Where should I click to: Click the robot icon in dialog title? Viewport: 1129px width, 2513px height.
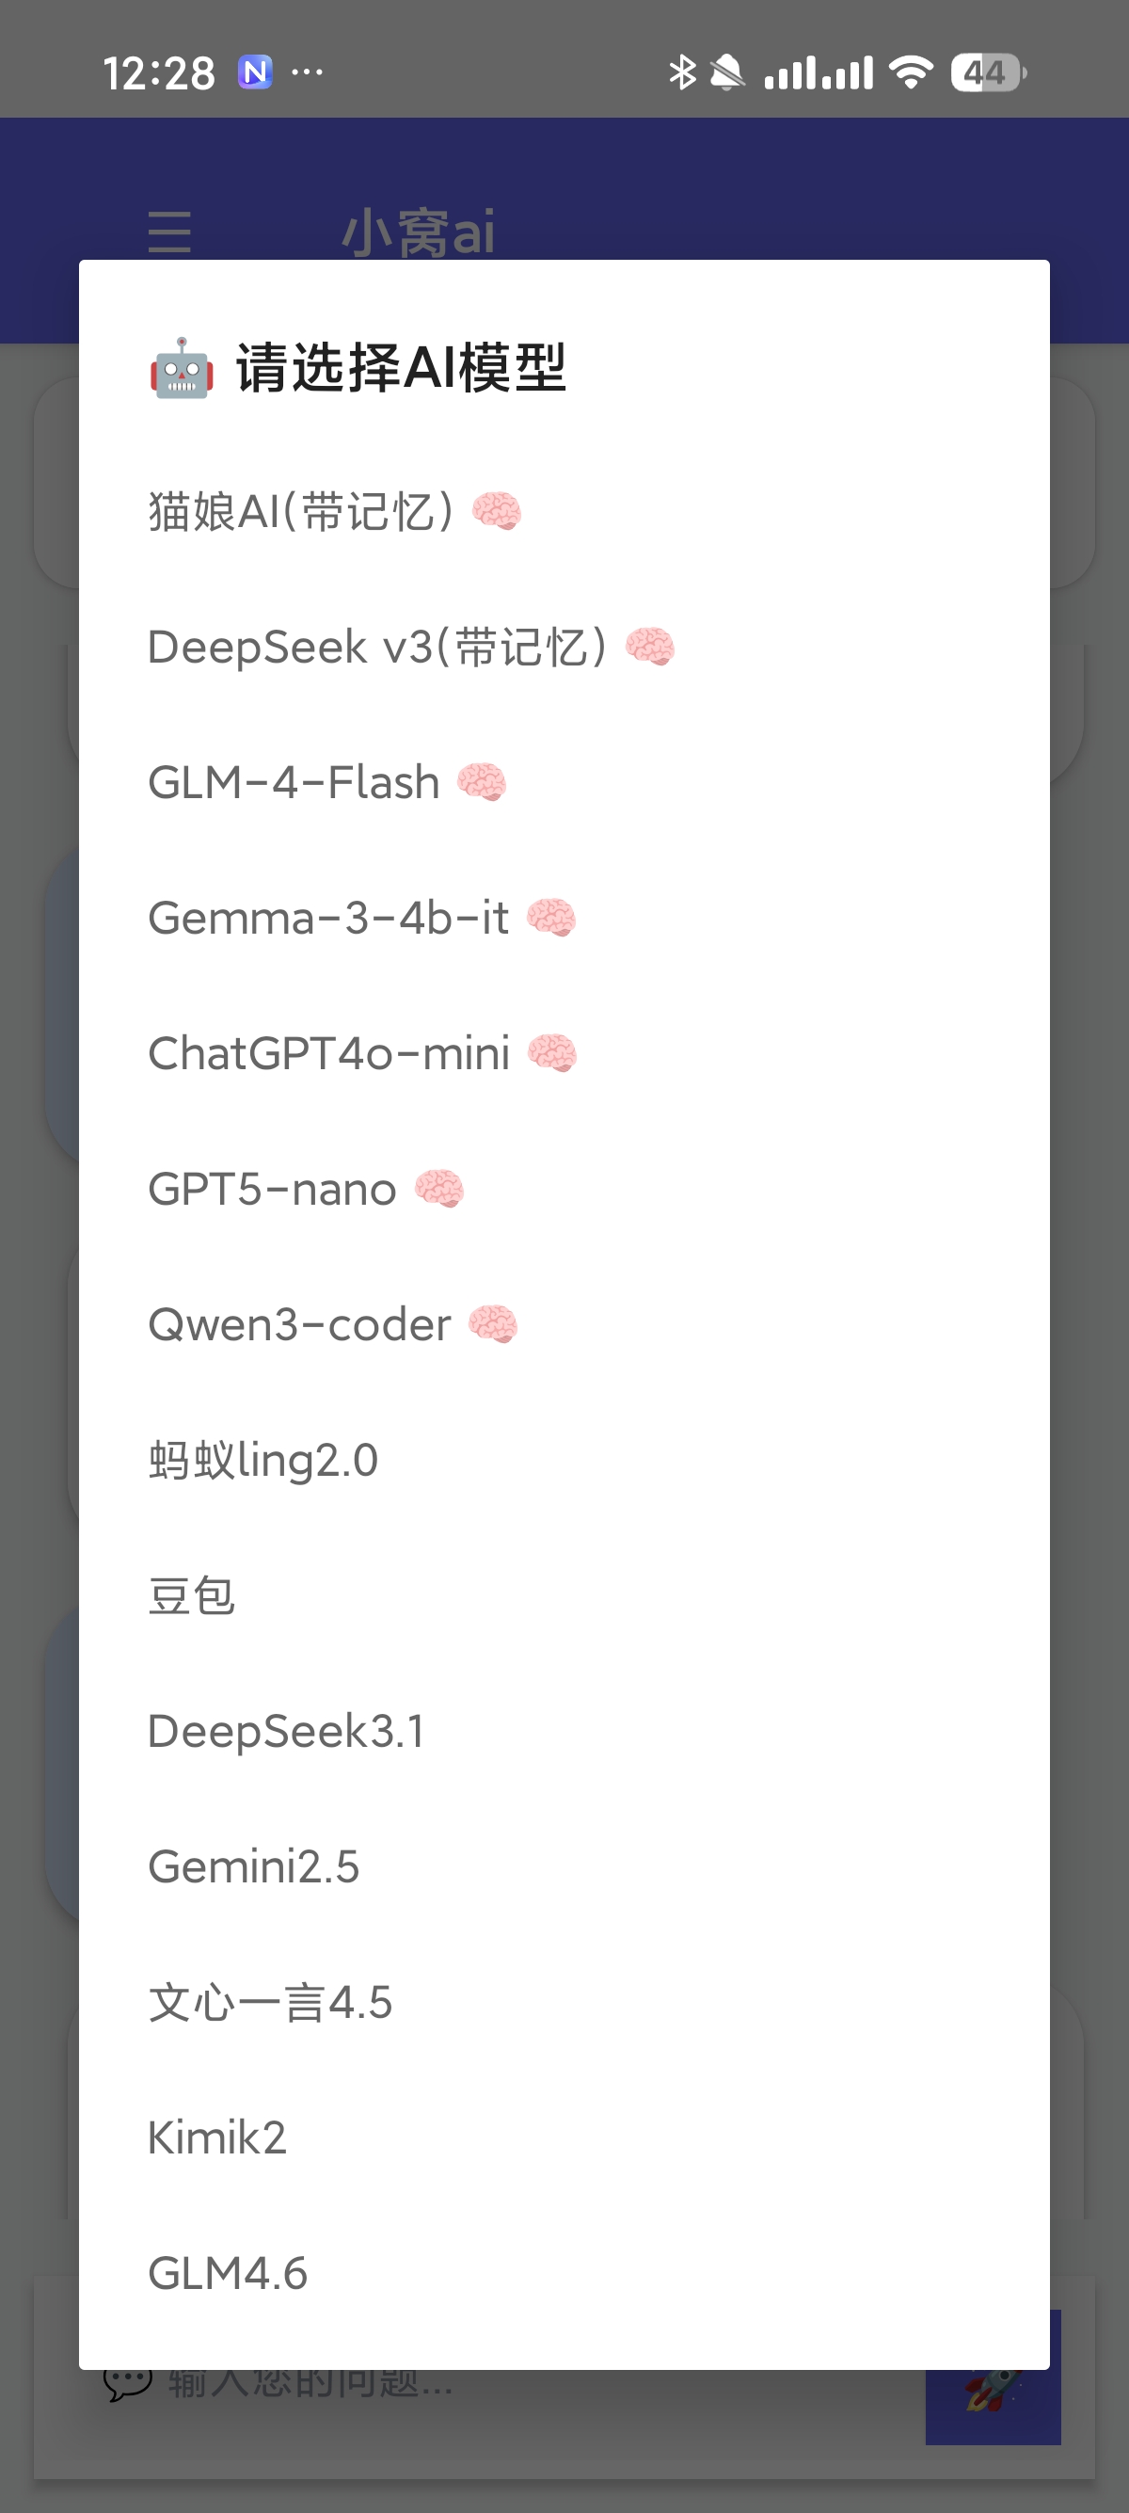click(x=182, y=369)
